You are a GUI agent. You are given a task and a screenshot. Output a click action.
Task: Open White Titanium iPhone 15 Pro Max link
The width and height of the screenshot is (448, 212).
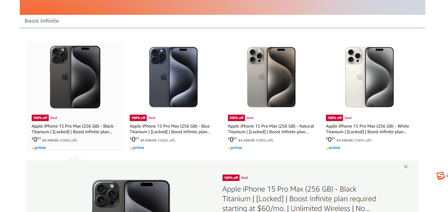point(367,129)
